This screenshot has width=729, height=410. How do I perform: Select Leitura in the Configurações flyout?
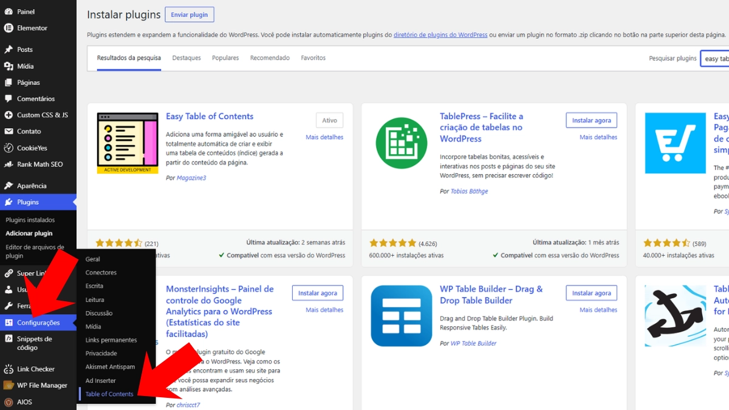coord(95,300)
